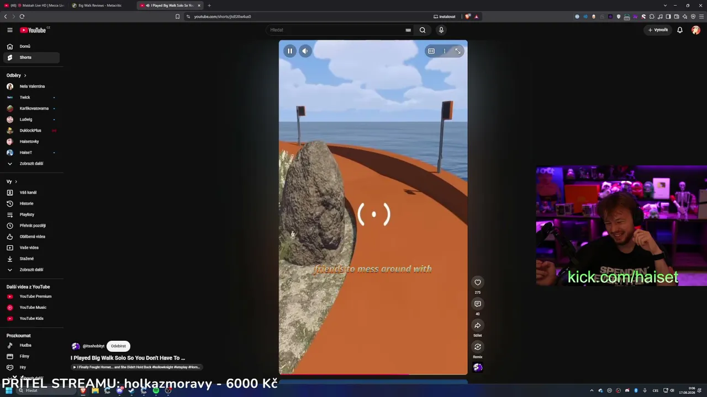Open the linked Hornet video chip
707x397 pixels.
(136, 367)
